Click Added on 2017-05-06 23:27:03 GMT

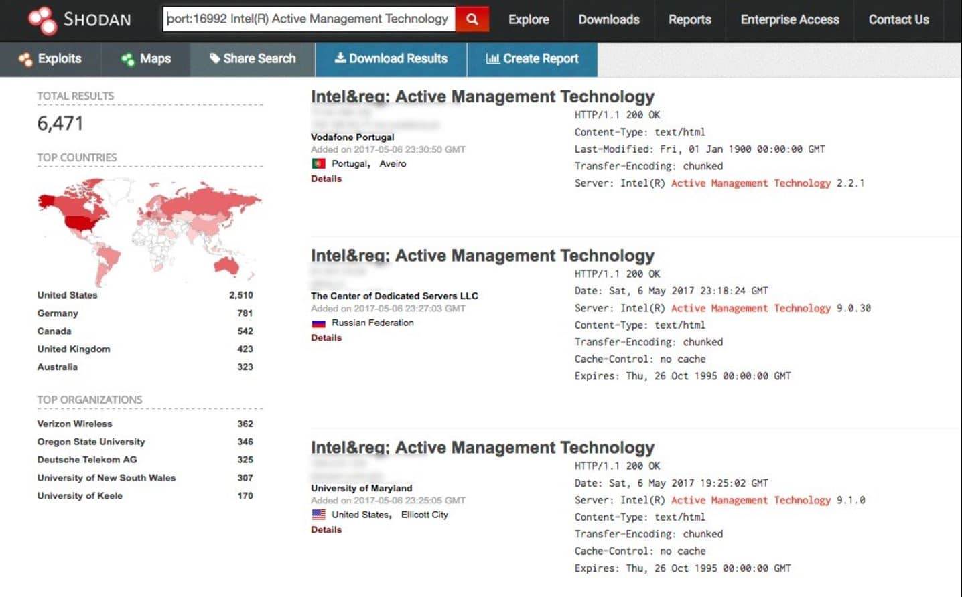click(x=388, y=309)
